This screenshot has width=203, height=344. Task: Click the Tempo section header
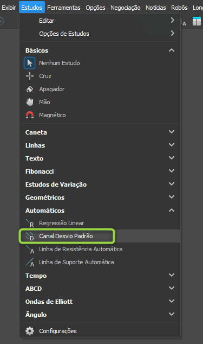(x=36, y=276)
